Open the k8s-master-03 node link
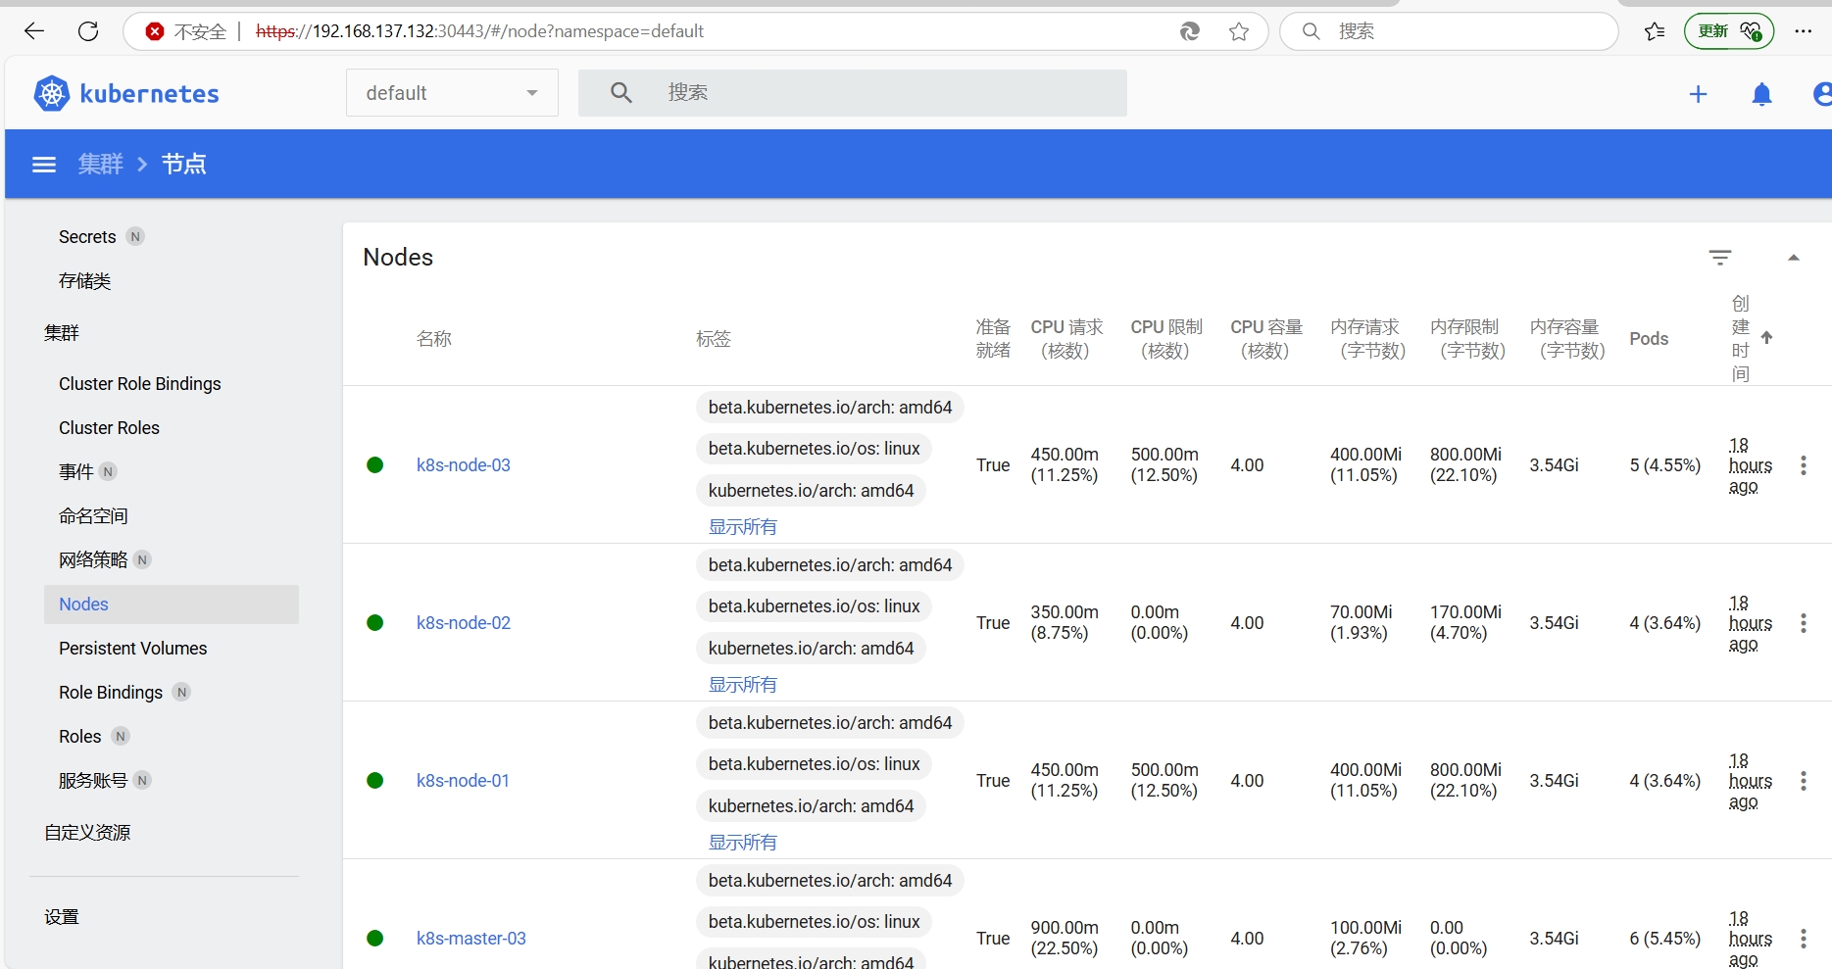 pos(470,939)
